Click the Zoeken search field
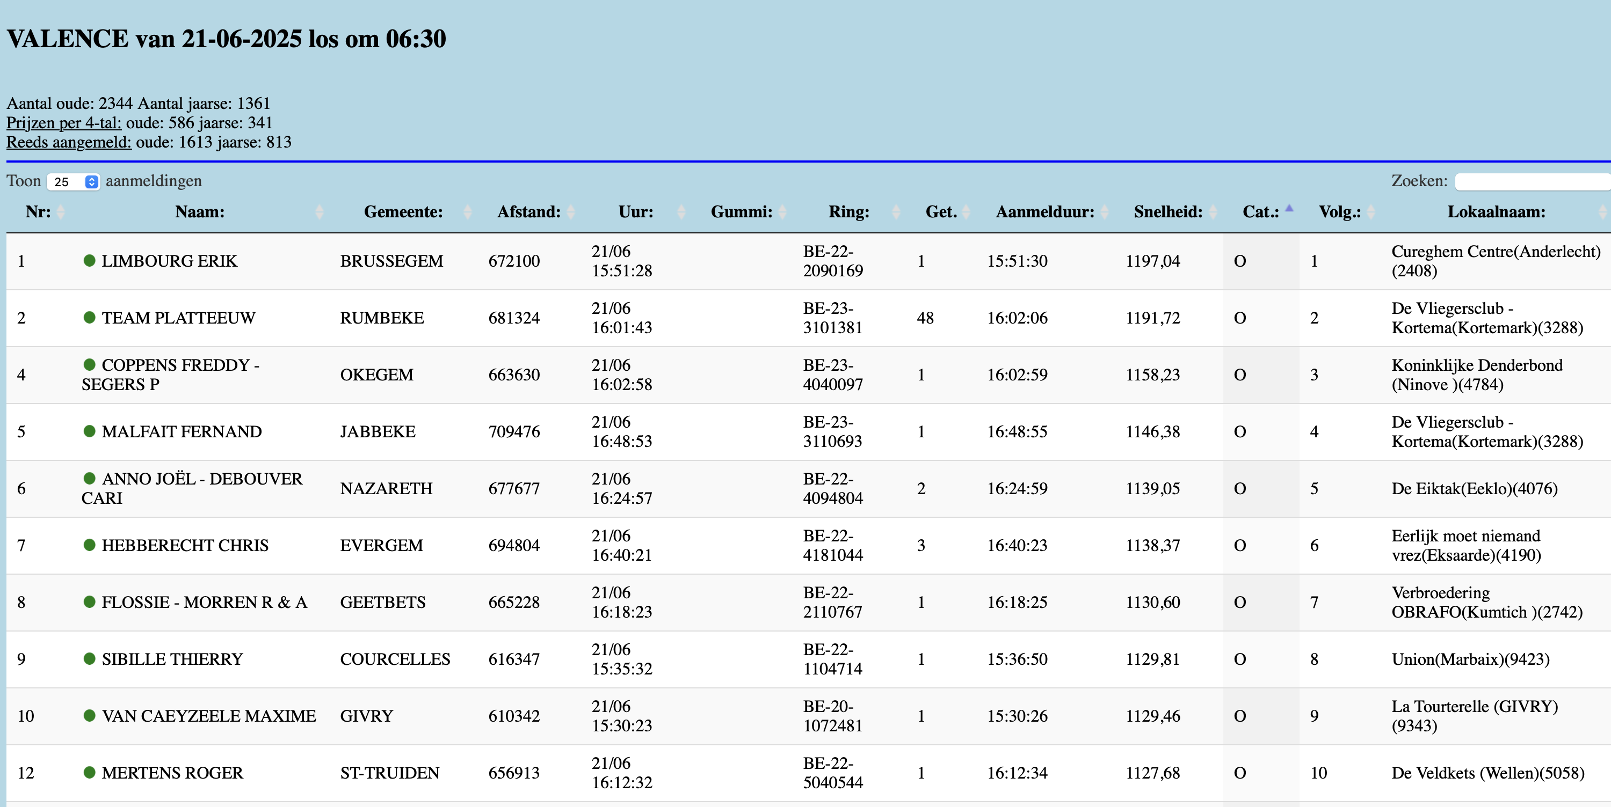1611x807 pixels. pyautogui.click(x=1532, y=182)
